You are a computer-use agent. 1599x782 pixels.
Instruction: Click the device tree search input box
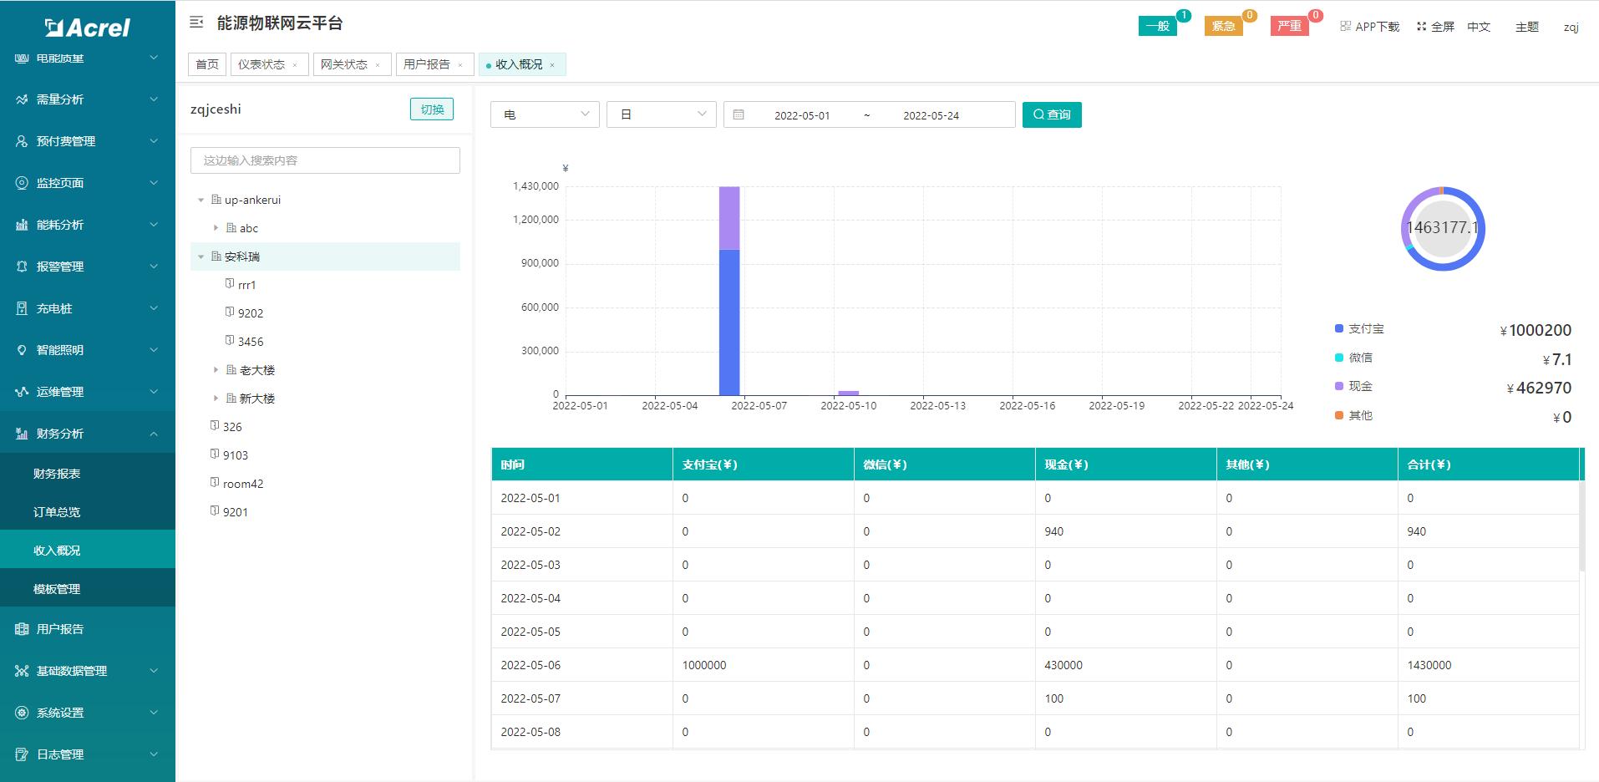tap(324, 160)
